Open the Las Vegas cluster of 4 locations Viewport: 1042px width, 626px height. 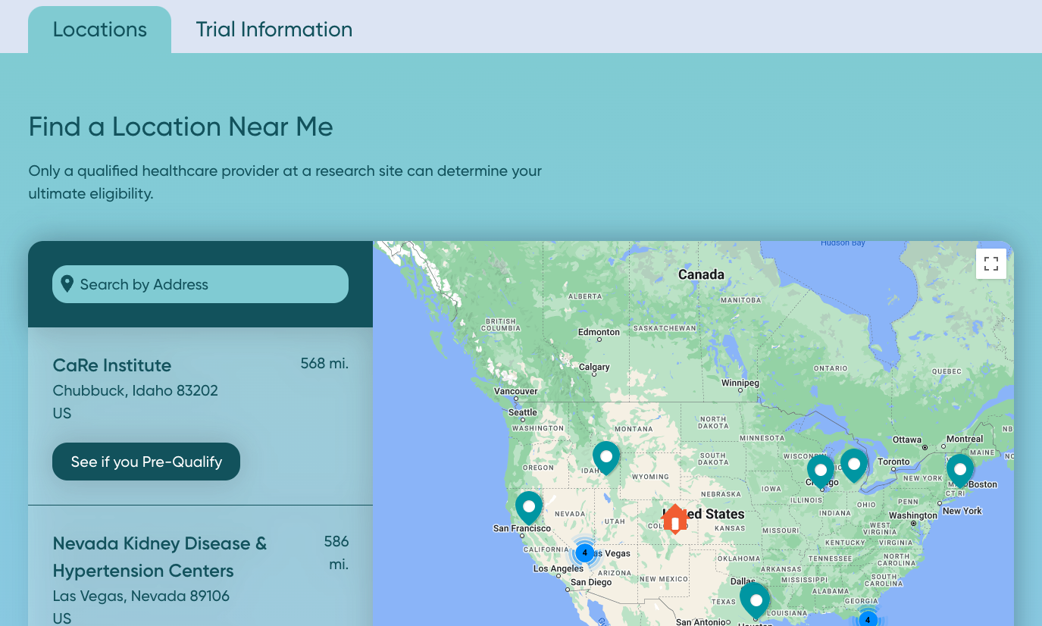585,553
